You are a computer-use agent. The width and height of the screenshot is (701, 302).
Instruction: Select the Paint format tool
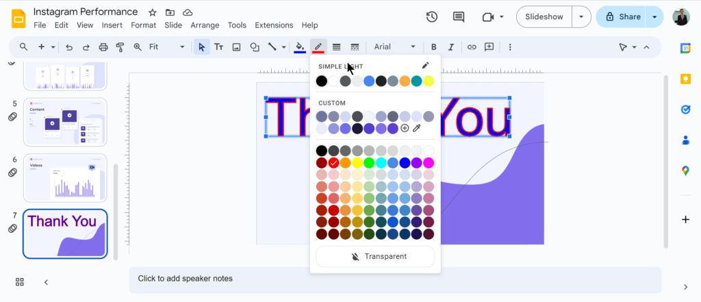(x=120, y=47)
